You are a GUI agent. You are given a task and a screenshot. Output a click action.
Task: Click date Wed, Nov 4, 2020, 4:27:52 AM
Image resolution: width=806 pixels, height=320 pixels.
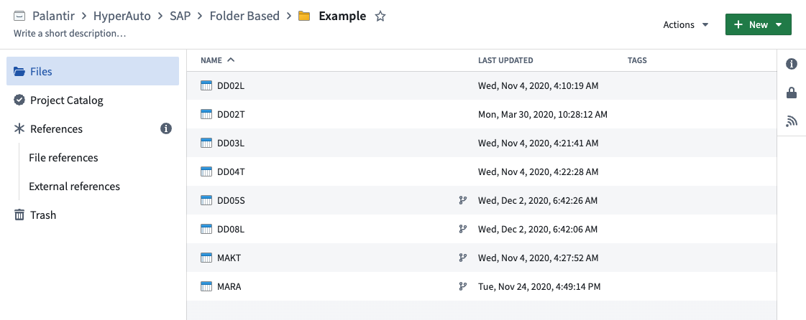(x=539, y=258)
